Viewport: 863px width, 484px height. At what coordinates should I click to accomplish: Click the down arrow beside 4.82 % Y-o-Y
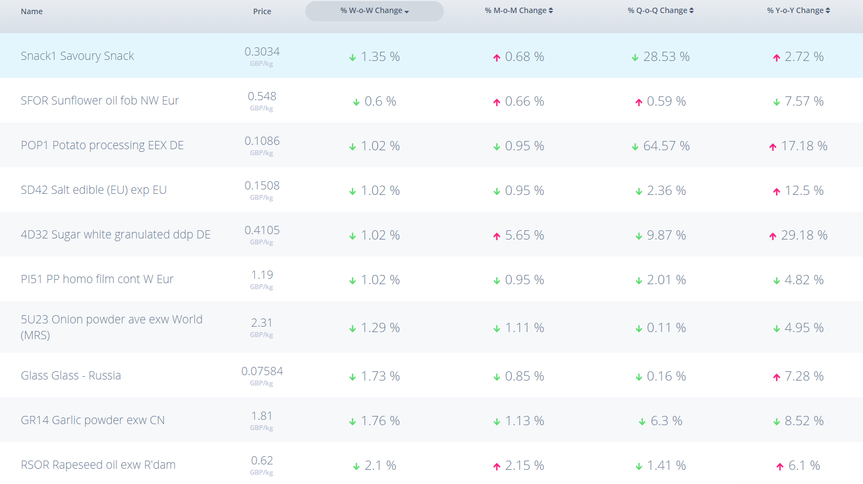tap(776, 281)
